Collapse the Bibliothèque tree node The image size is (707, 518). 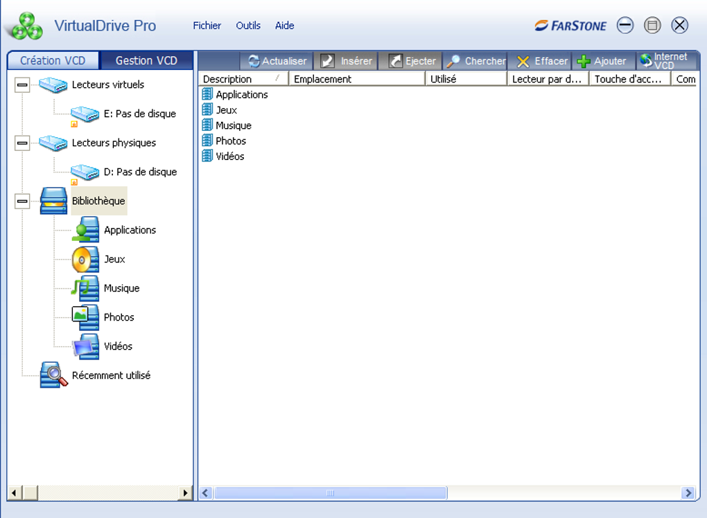click(x=22, y=202)
